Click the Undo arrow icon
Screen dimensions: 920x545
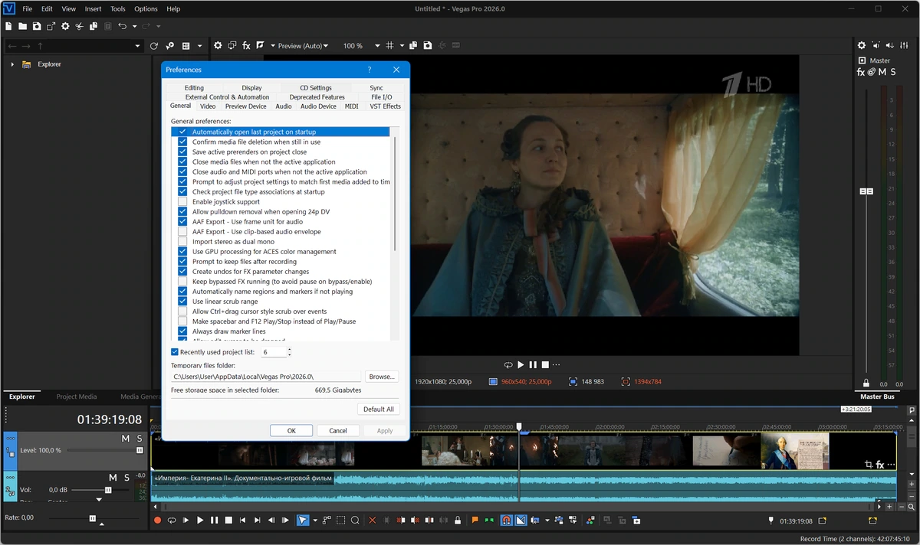(x=122, y=26)
